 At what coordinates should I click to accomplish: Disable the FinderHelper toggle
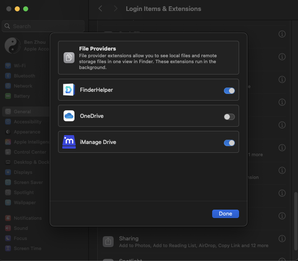[229, 91]
